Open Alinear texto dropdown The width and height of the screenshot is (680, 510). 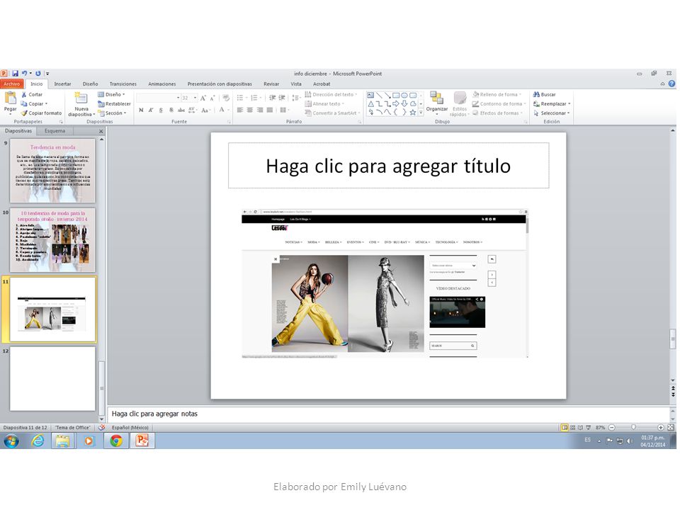click(x=324, y=104)
